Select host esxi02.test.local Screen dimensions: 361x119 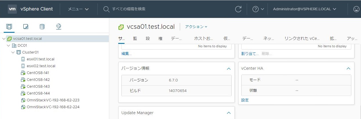pos(41,66)
